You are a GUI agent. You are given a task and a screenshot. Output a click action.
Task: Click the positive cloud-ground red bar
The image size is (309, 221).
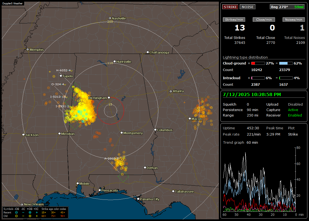pyautogui.click(x=258, y=63)
